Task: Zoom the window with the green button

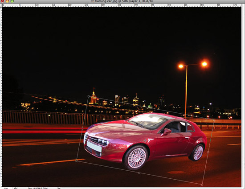Action: point(12,1)
